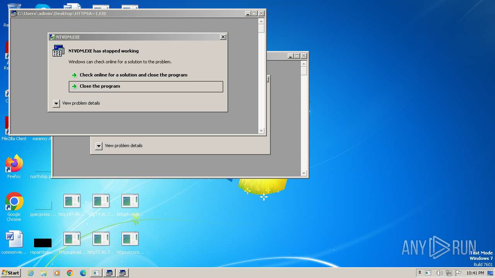Click scroll-down arrow in back console window
This screenshot has height=278, width=495.
pyautogui.click(x=304, y=173)
